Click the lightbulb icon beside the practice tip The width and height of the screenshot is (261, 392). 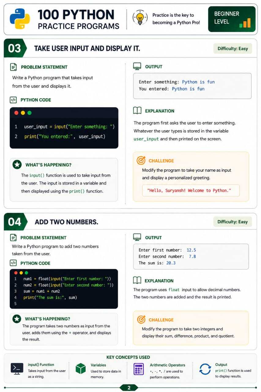(140, 17)
